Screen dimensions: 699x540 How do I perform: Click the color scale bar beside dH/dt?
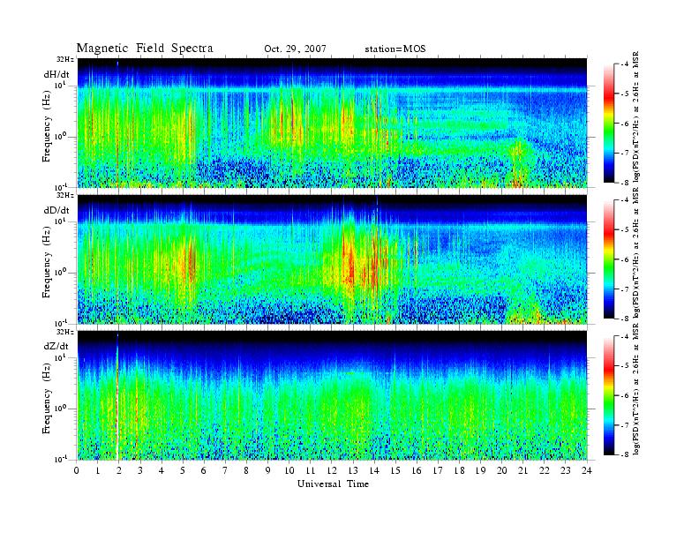point(608,123)
